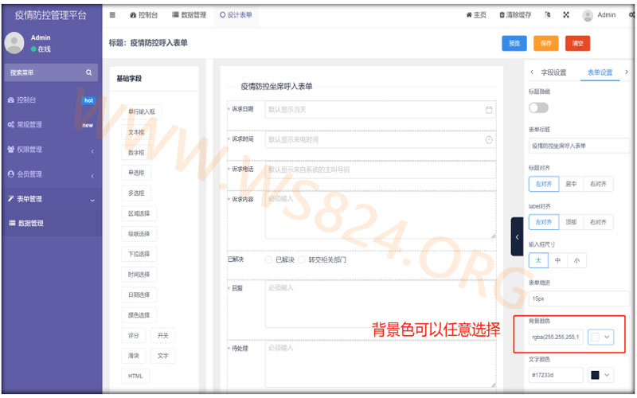Select the 下拉选择 field component
The image size is (637, 398).
[139, 254]
